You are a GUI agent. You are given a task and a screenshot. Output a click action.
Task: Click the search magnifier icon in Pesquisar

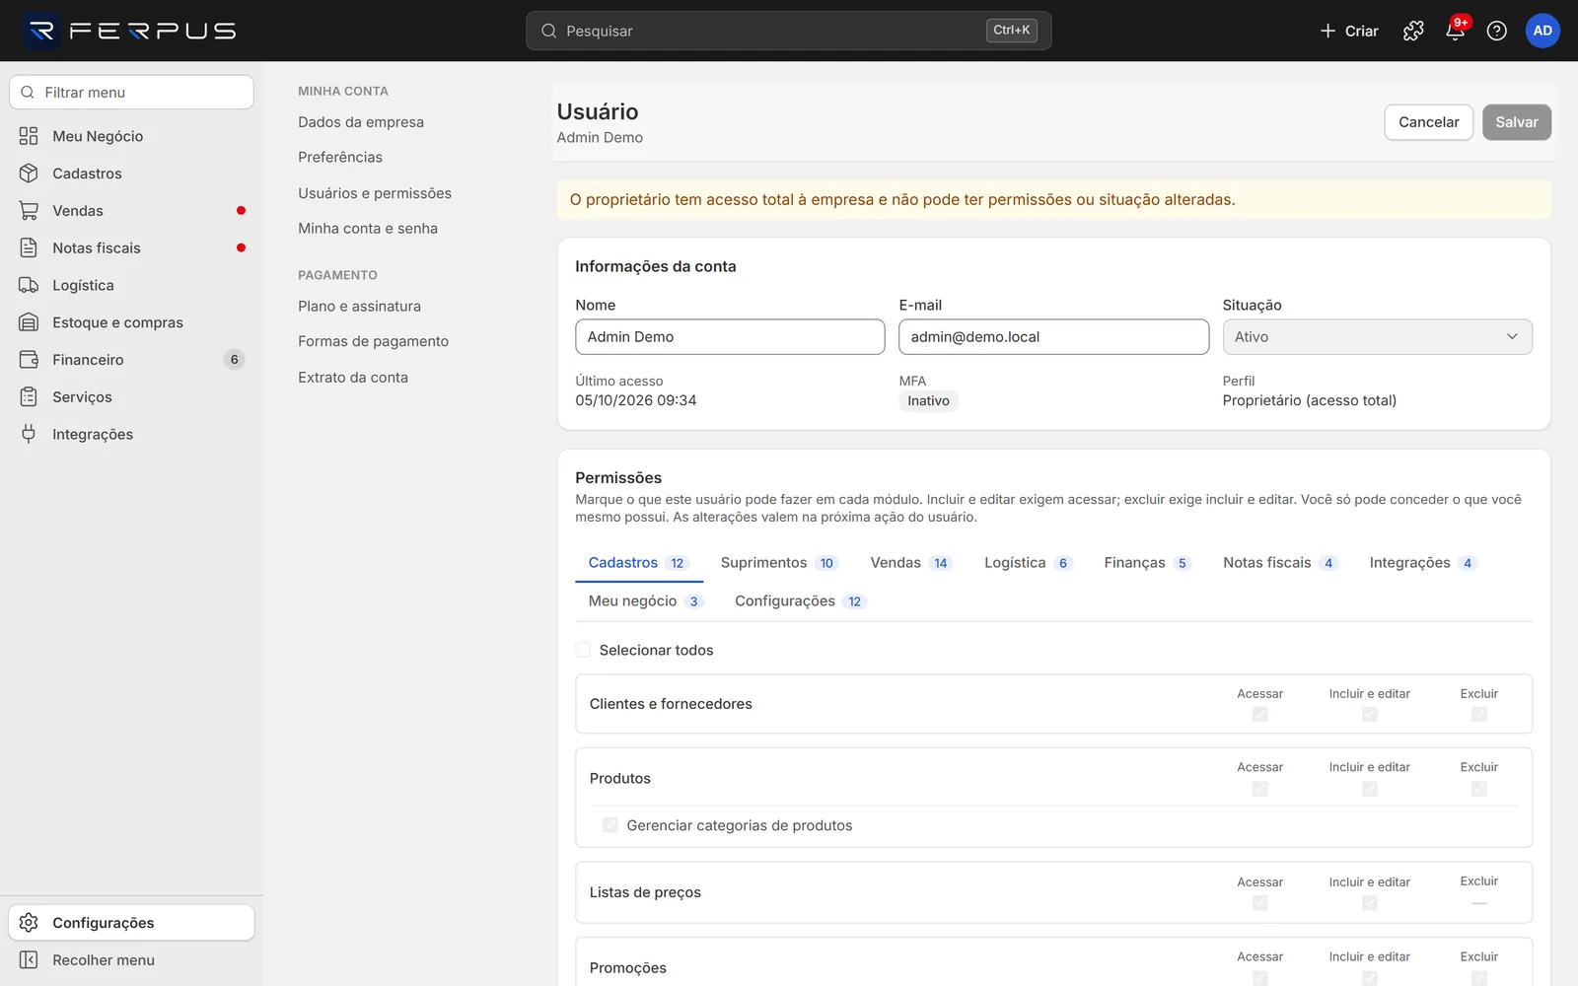549,31
